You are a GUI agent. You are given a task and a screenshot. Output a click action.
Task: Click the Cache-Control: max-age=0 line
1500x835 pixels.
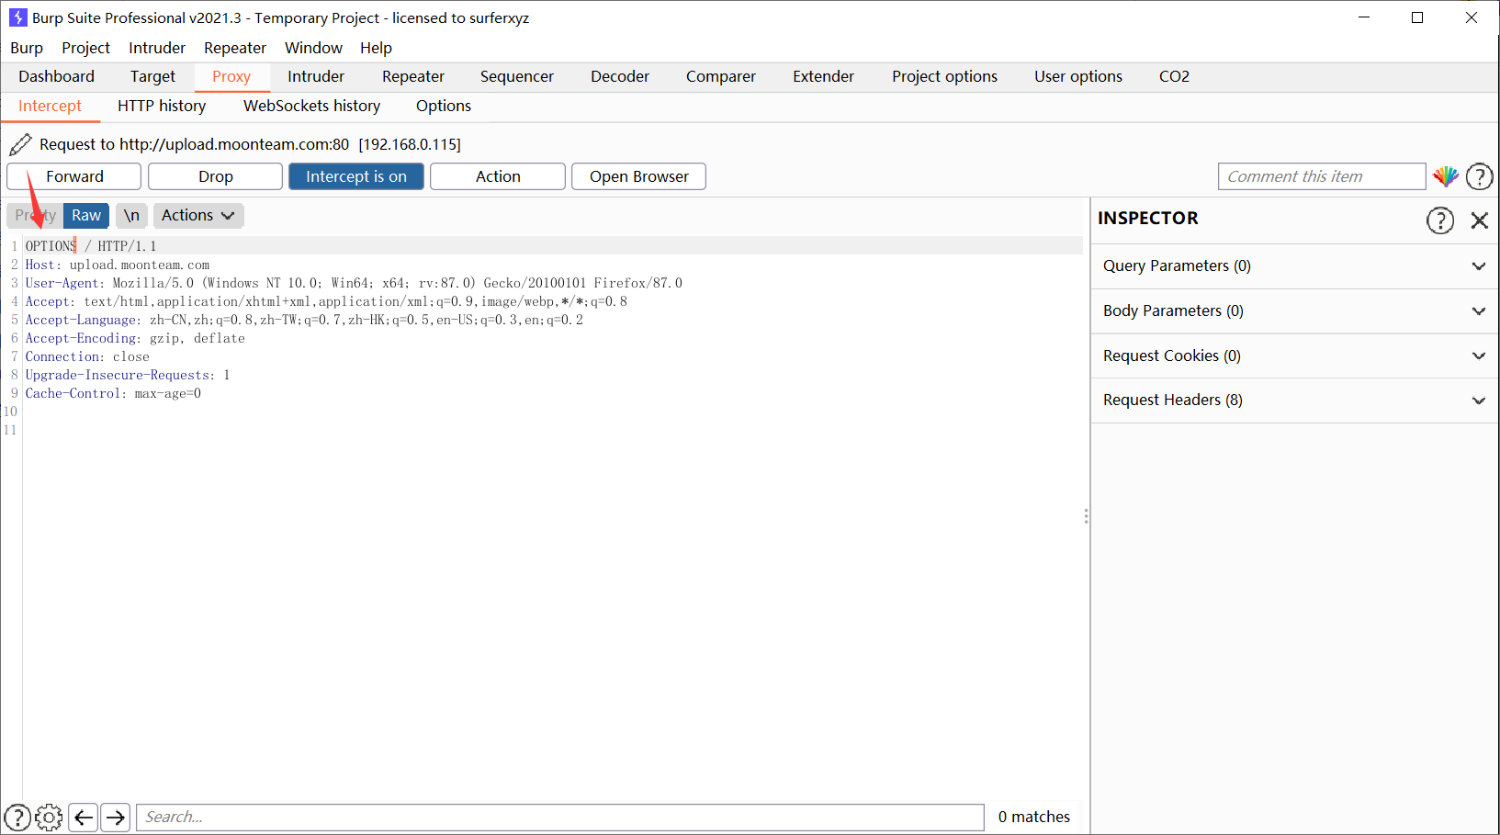[x=113, y=393]
